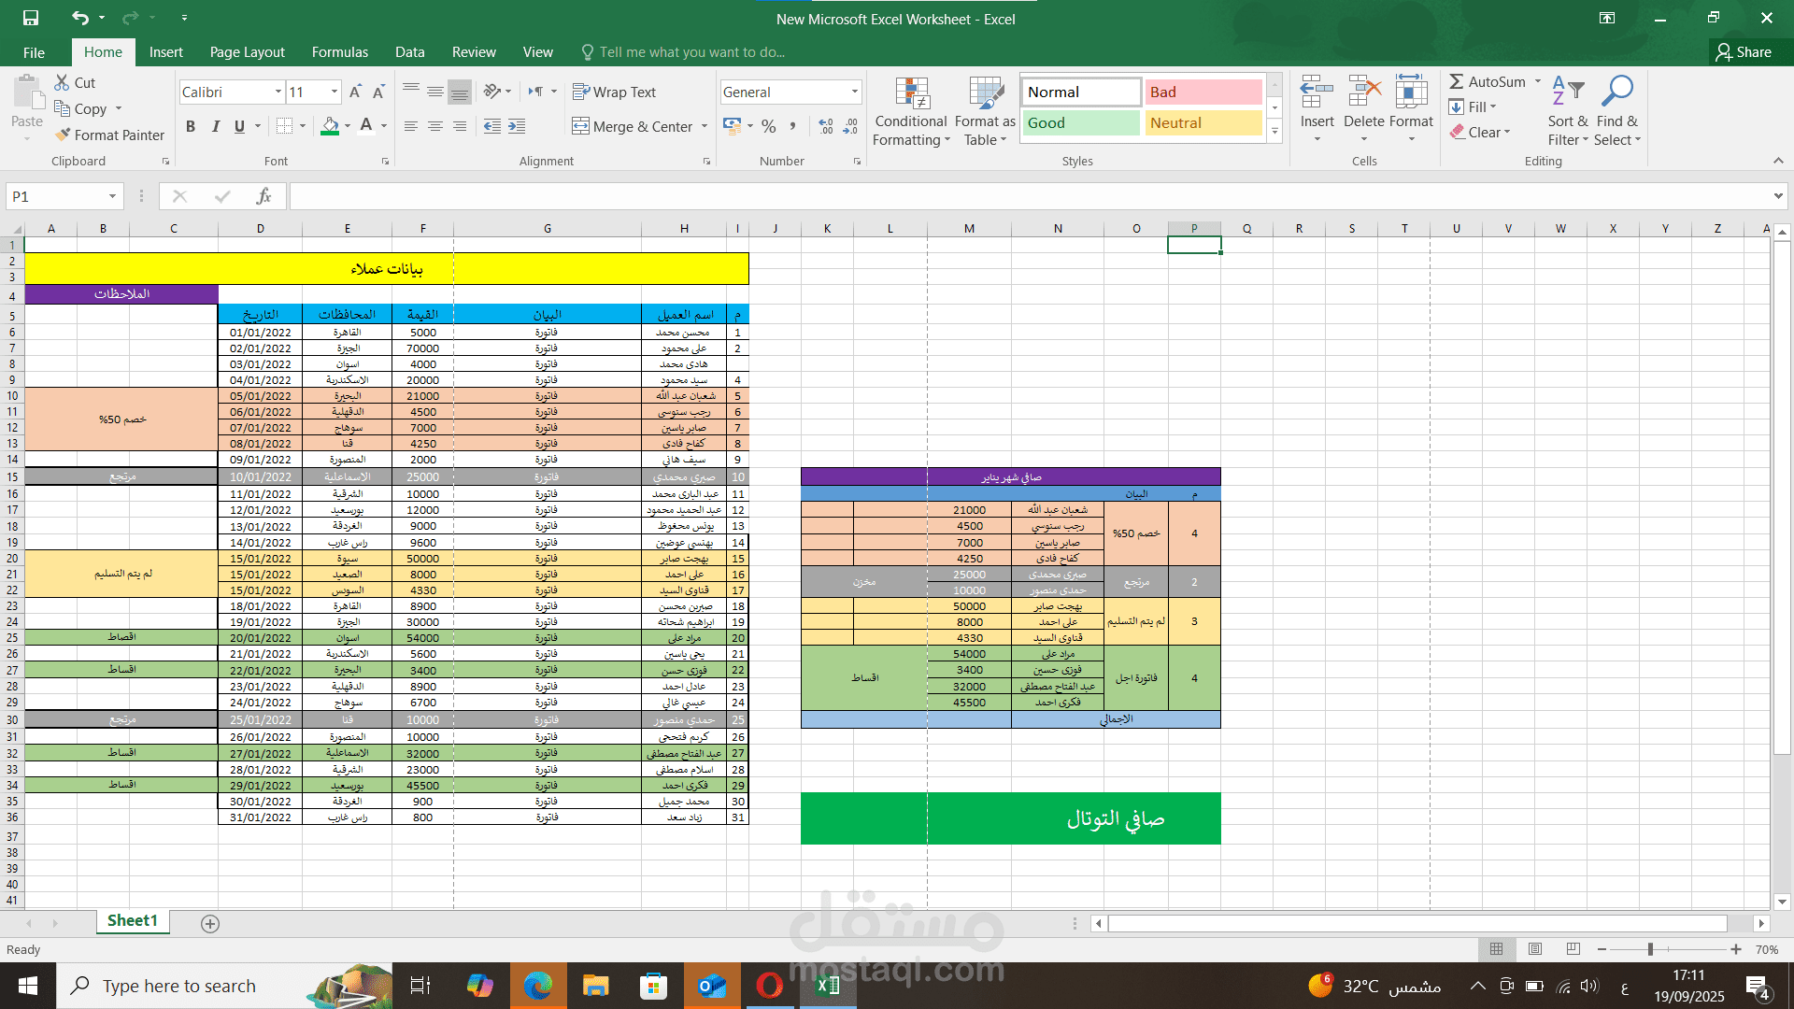Screen dimensions: 1794x1009
Task: Click the Insert Function fx icon
Action: [263, 196]
